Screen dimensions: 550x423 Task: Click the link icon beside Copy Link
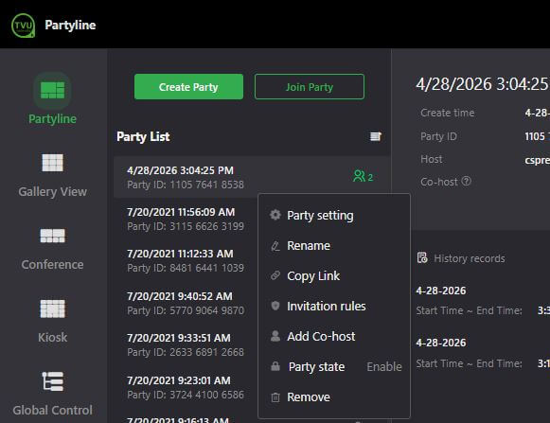click(275, 275)
